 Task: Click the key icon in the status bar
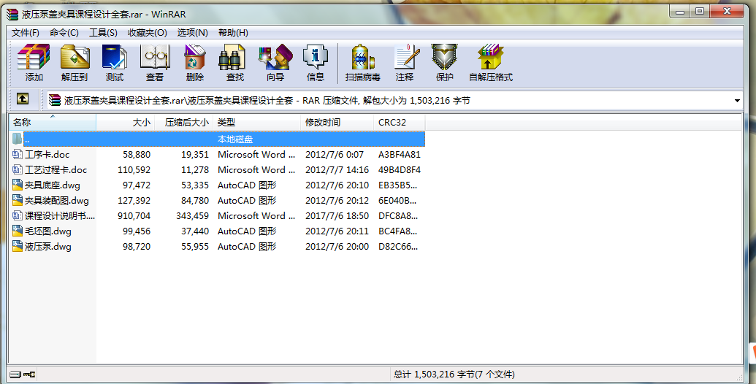click(x=29, y=374)
